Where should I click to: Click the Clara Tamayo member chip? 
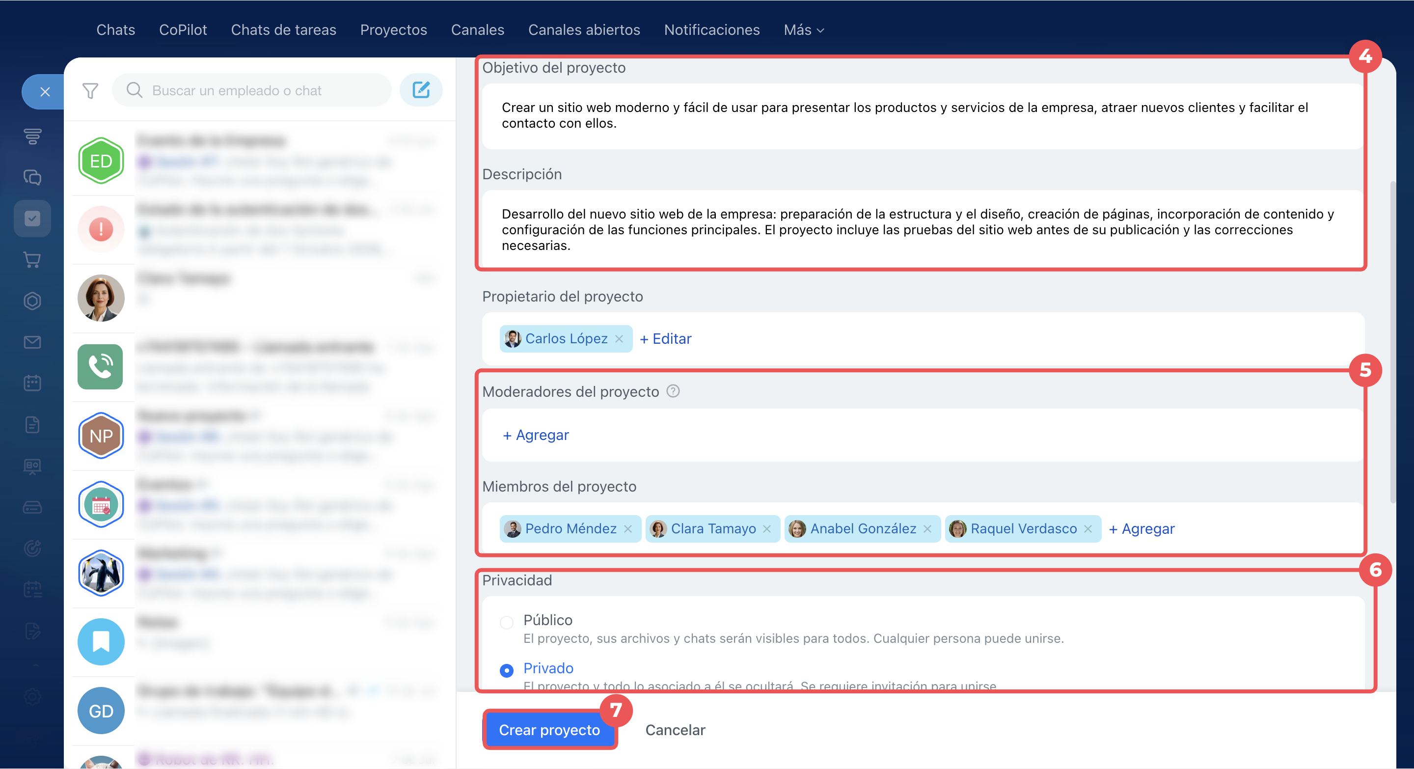tap(712, 528)
